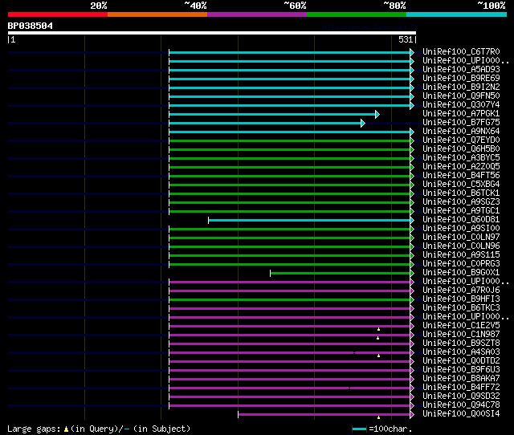Click the cyan 100char scale bar

tap(359, 429)
